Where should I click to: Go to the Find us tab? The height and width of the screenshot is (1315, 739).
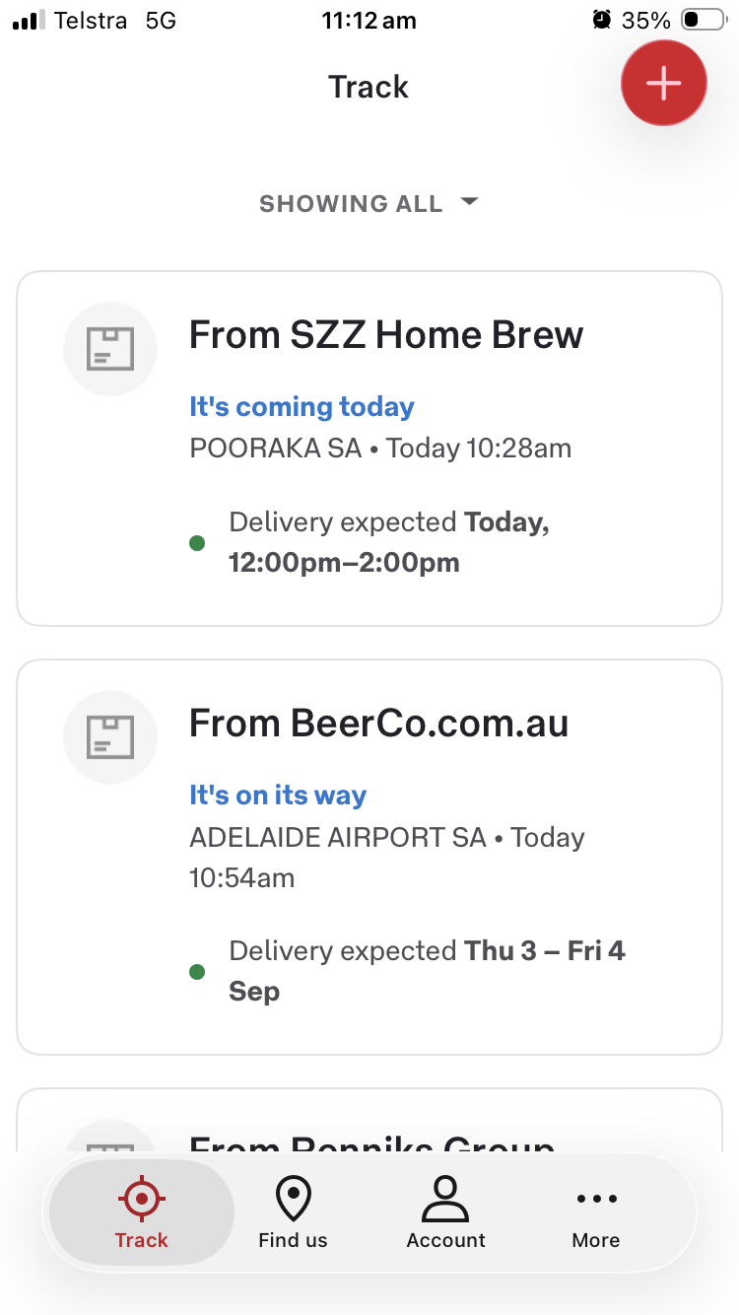pos(293,1212)
